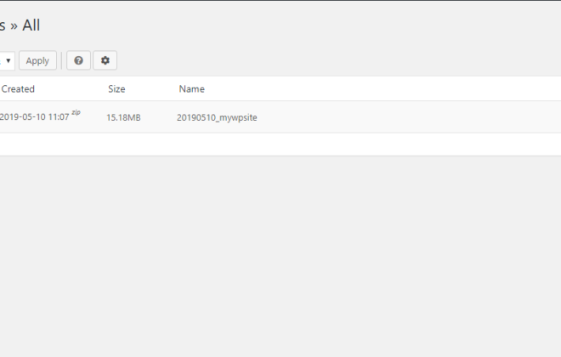The height and width of the screenshot is (357, 561).
Task: Click the Apply button
Action: [37, 60]
